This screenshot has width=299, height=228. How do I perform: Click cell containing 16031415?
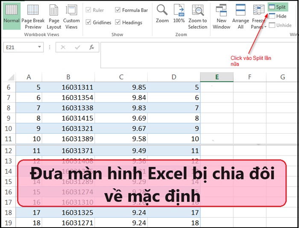tap(68, 118)
